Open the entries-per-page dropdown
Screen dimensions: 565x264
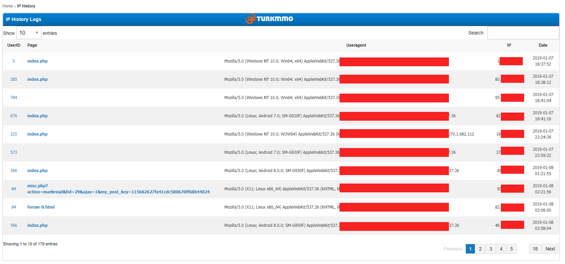(x=29, y=33)
